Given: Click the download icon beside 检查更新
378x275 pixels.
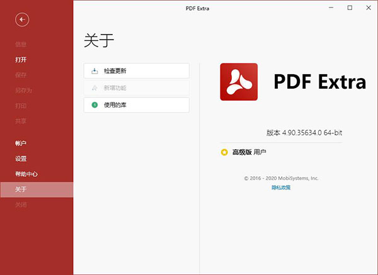Looking at the screenshot, I should [x=94, y=71].
